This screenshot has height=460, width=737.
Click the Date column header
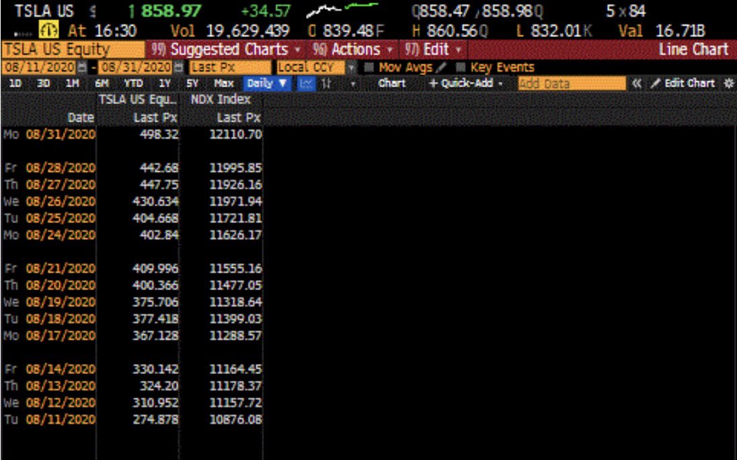81,118
